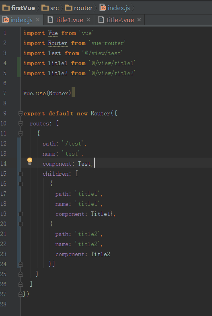Click the file icon on title1.vue tab
This screenshot has height=316, width=212.
tap(50, 20)
